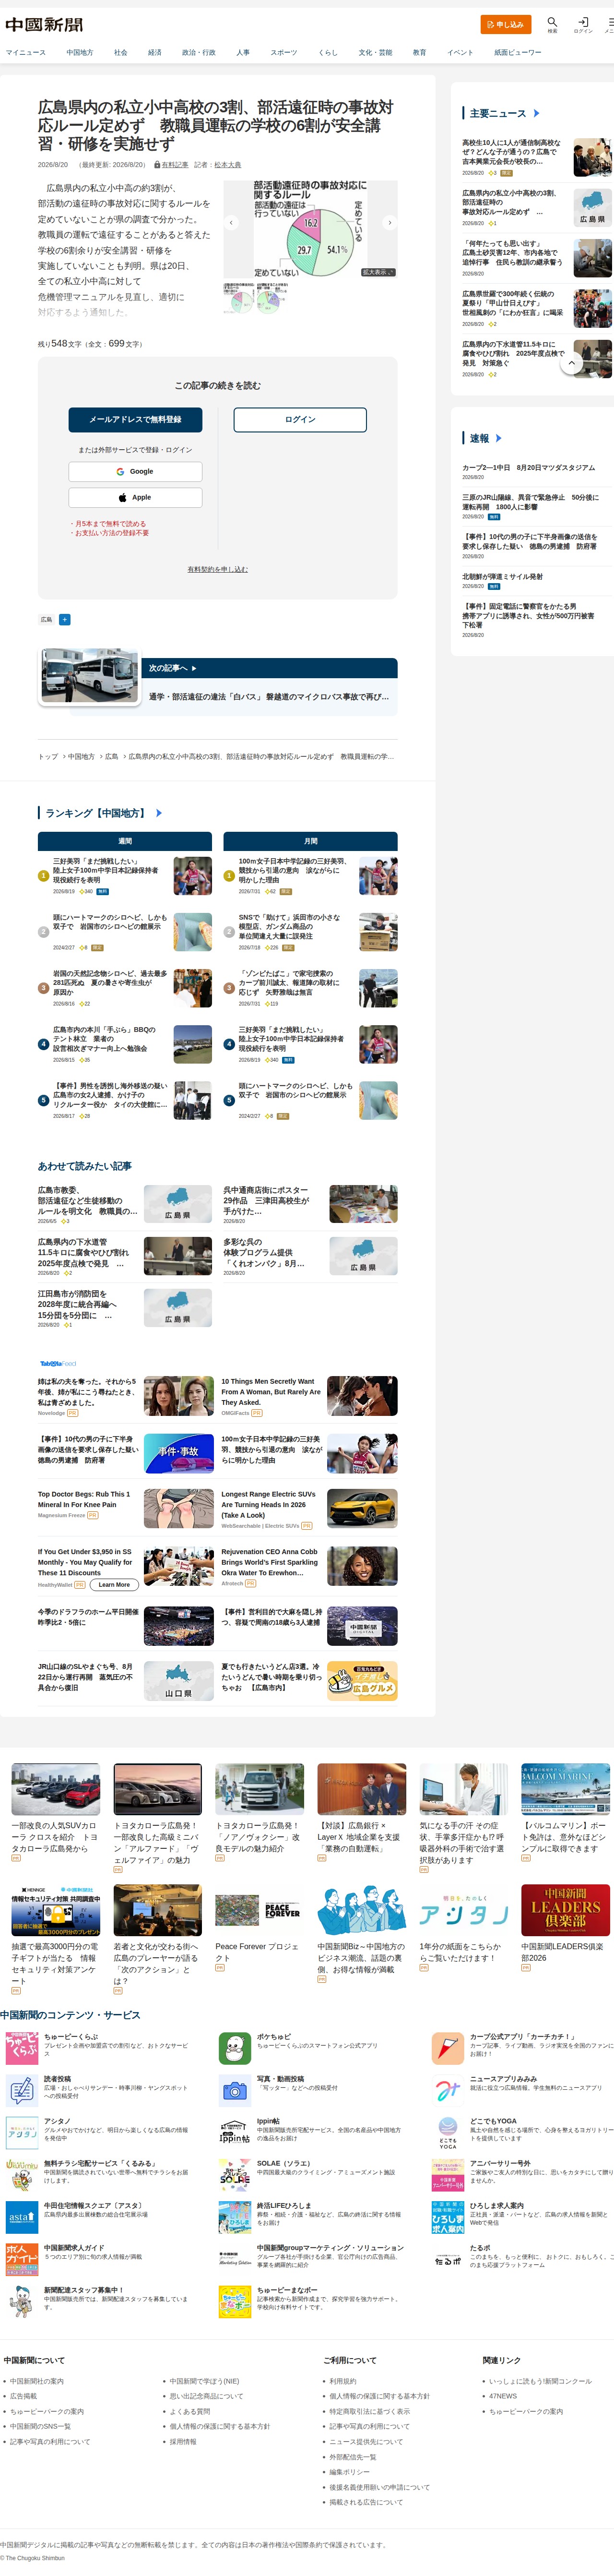Image resolution: width=614 pixels, height=2576 pixels.
Task: Click the orange 申し込み button
Action: (x=506, y=24)
